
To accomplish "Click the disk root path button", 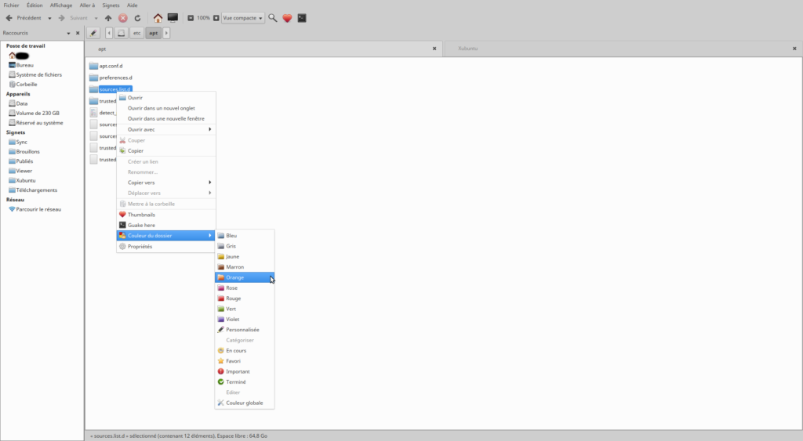I will click(x=122, y=33).
